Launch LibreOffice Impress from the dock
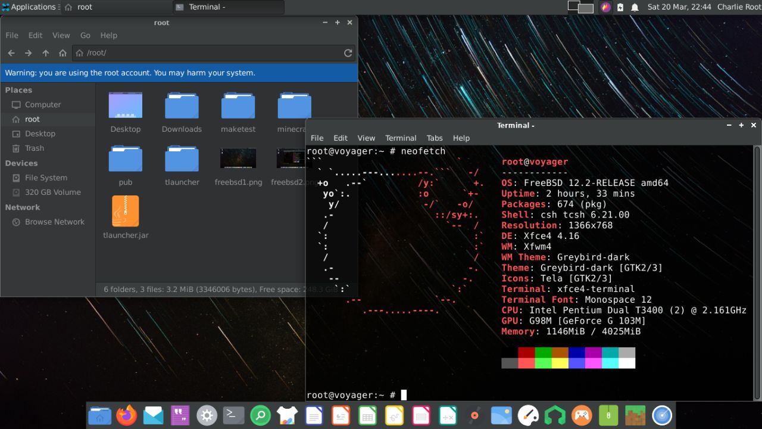The height and width of the screenshot is (429, 762). pyautogui.click(x=341, y=415)
